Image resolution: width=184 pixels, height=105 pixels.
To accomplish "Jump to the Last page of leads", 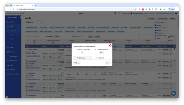I will pos(97,36).
